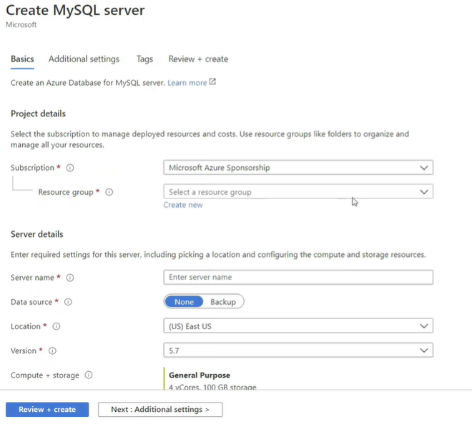472x424 pixels.
Task: Expand the Resource group dropdown
Action: tap(298, 192)
